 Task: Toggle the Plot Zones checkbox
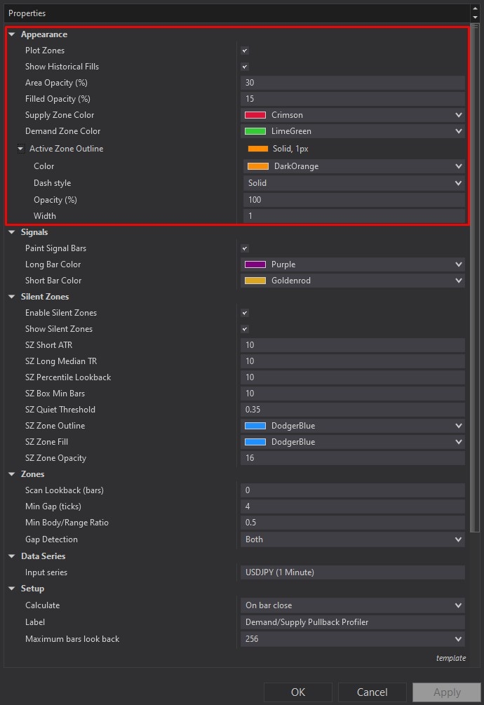coord(244,50)
